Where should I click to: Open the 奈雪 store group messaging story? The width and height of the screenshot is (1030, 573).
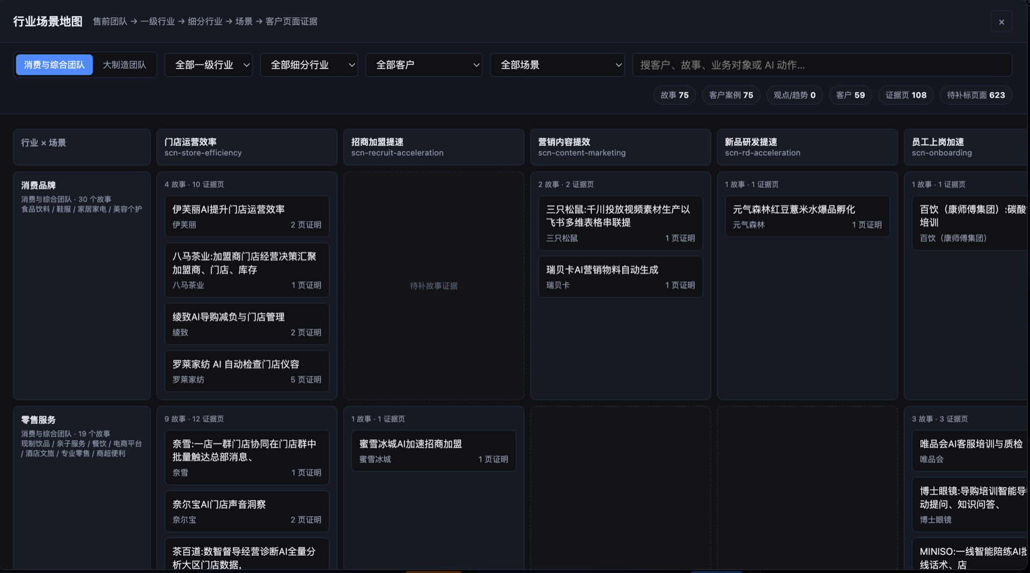tap(247, 457)
